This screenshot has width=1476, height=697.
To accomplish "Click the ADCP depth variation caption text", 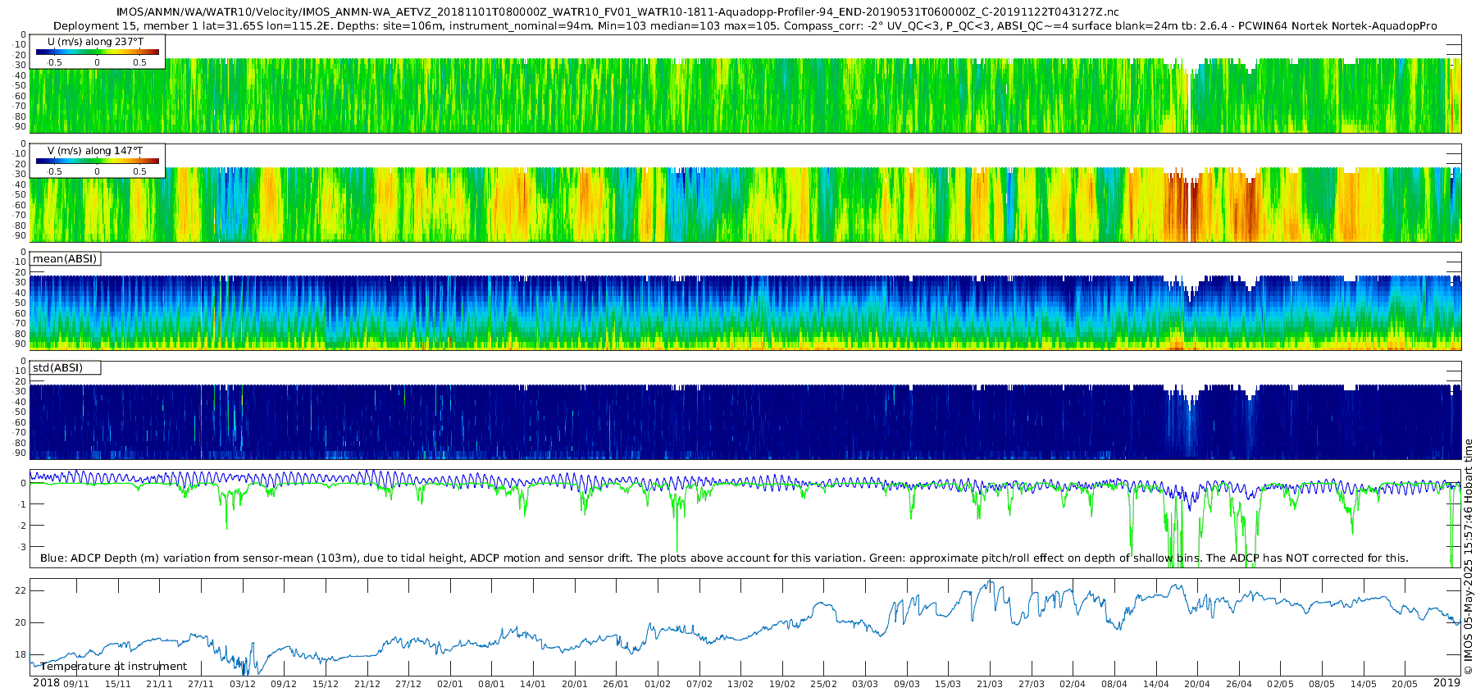I will (x=724, y=558).
